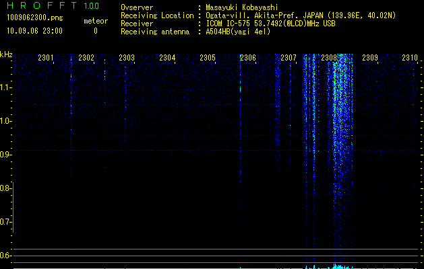
Task: Click the 2304 time marker
Action: click(167, 58)
